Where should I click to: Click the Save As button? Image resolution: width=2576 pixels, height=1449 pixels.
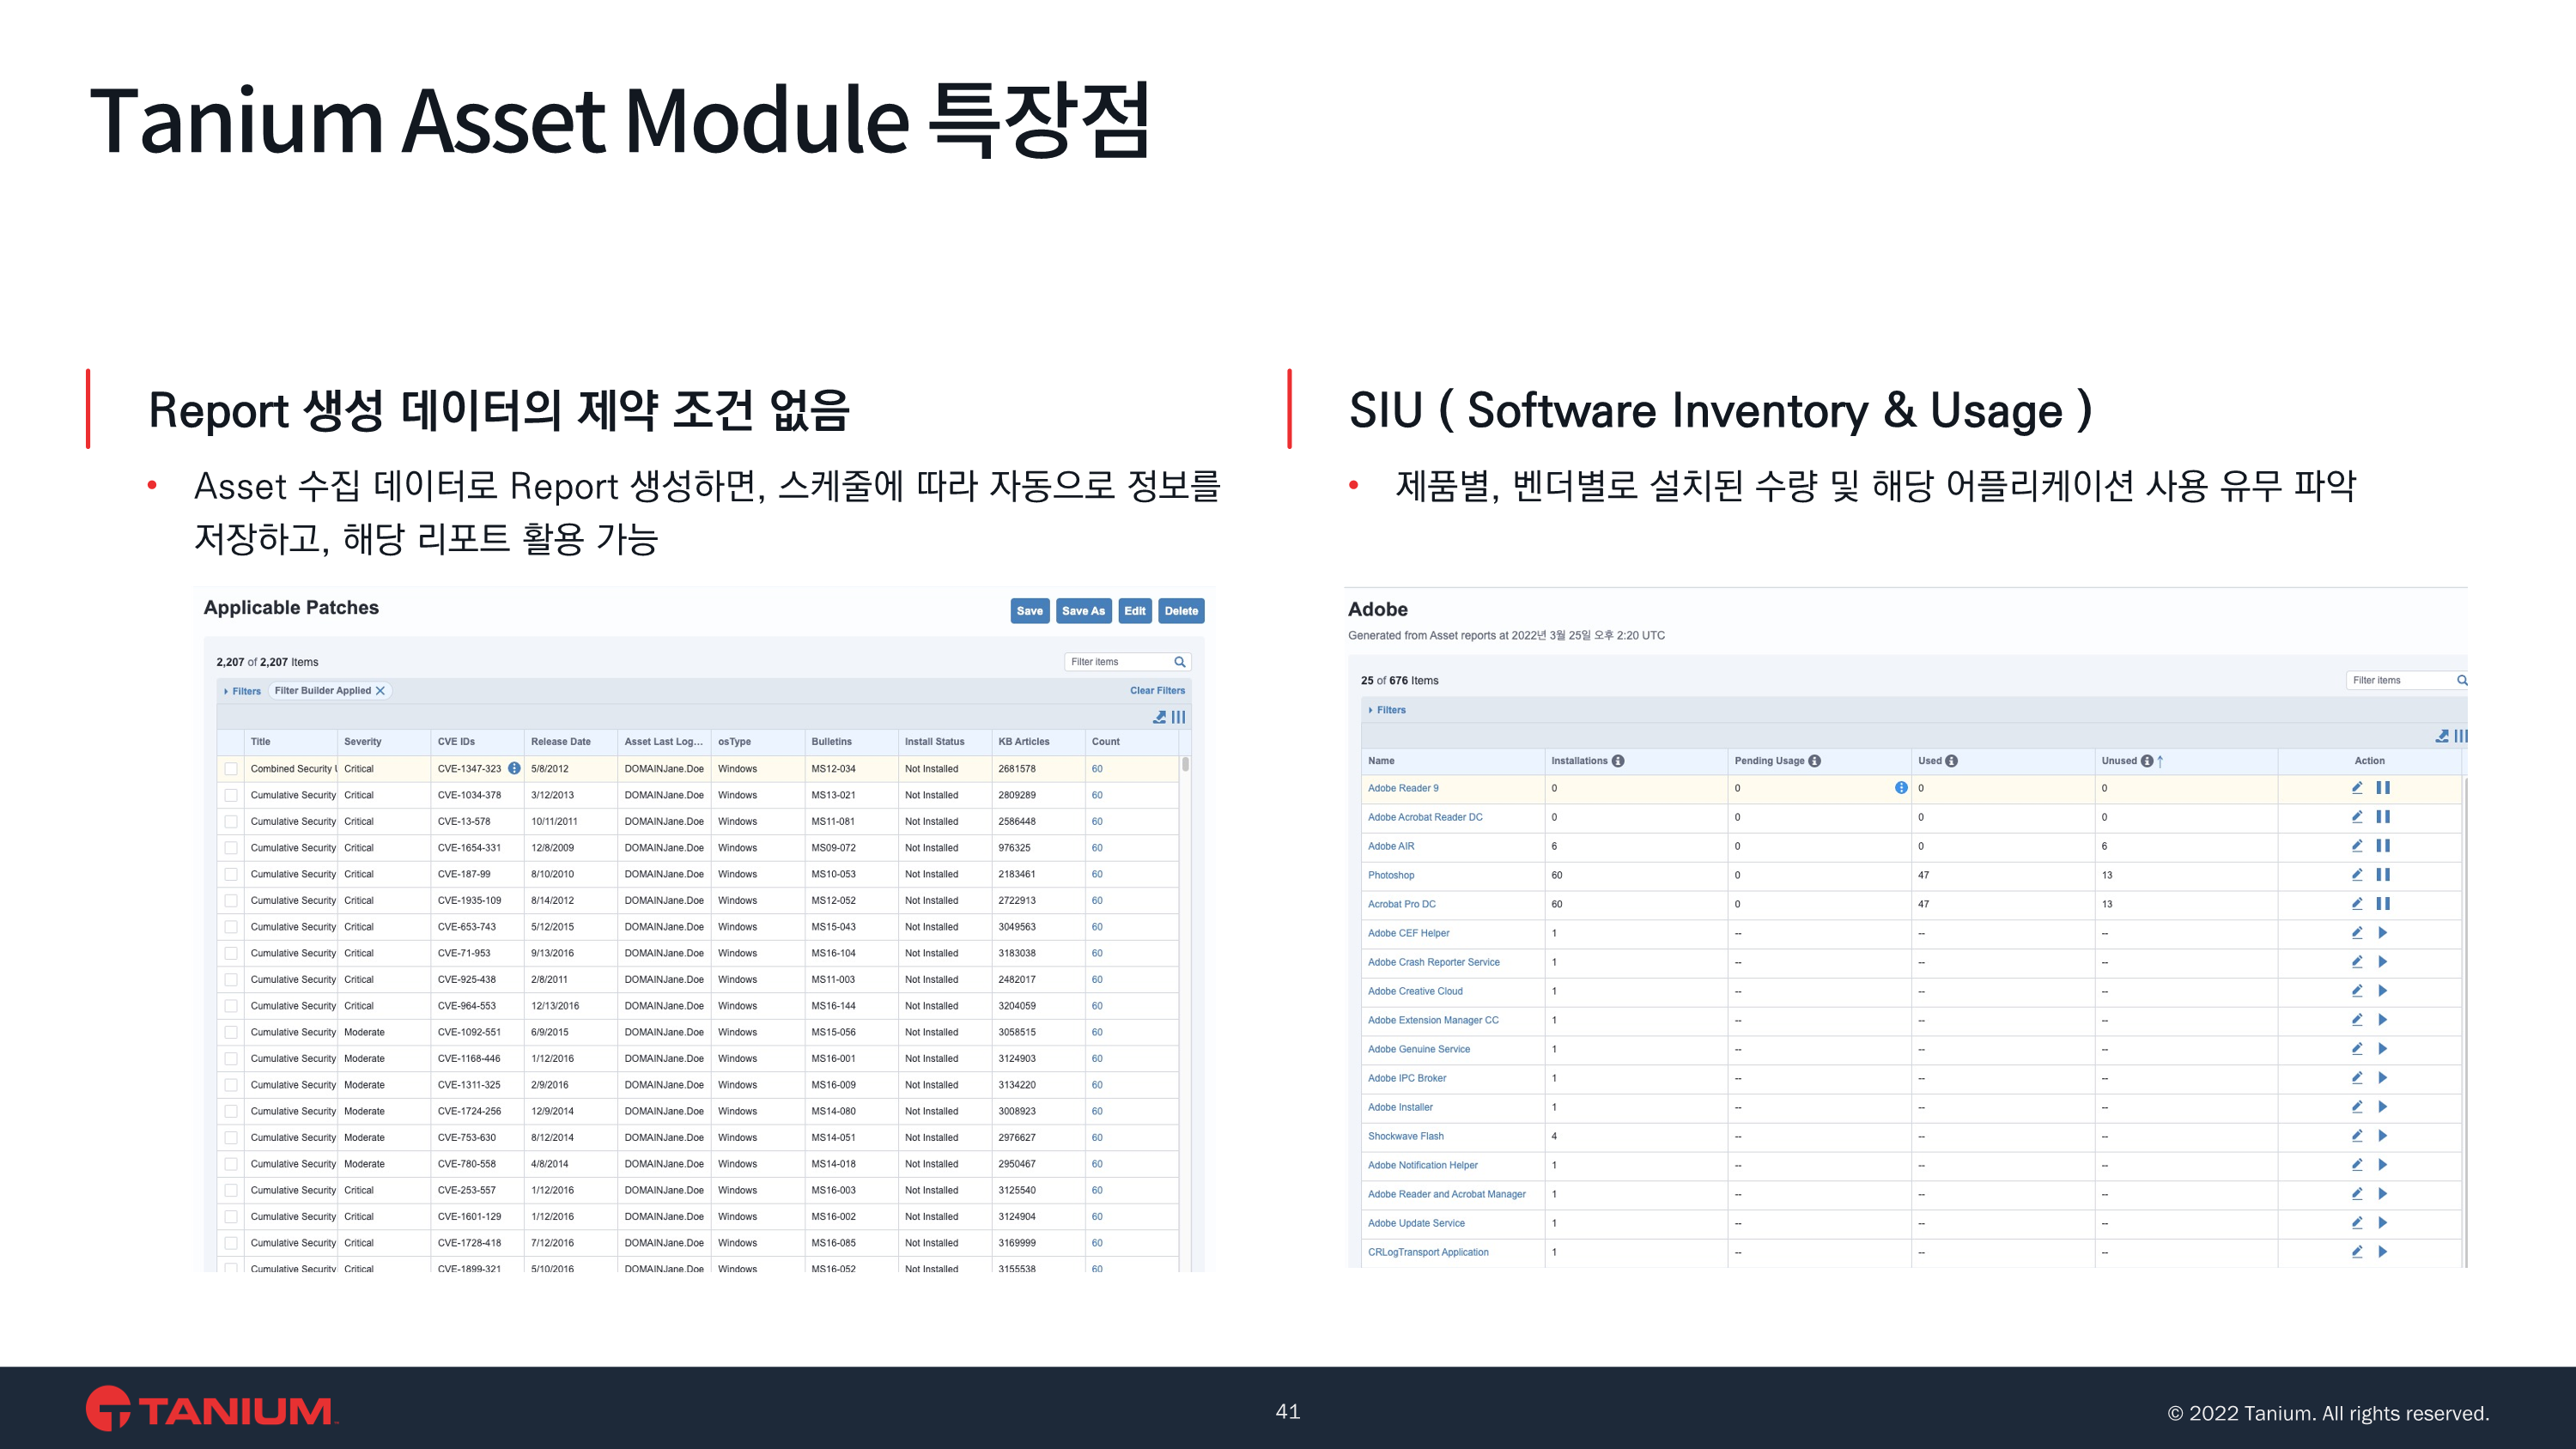click(x=1083, y=611)
